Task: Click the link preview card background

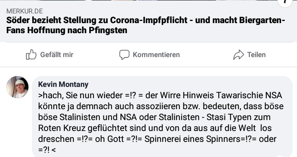Action: tap(148, 21)
